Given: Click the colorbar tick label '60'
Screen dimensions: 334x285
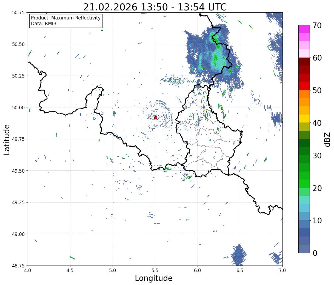Looking at the screenshot, I should (x=317, y=58).
